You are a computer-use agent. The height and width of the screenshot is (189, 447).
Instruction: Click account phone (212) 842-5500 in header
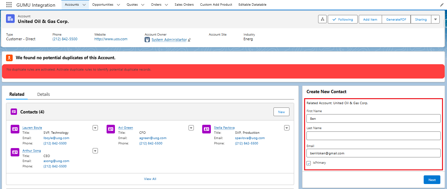65,39
